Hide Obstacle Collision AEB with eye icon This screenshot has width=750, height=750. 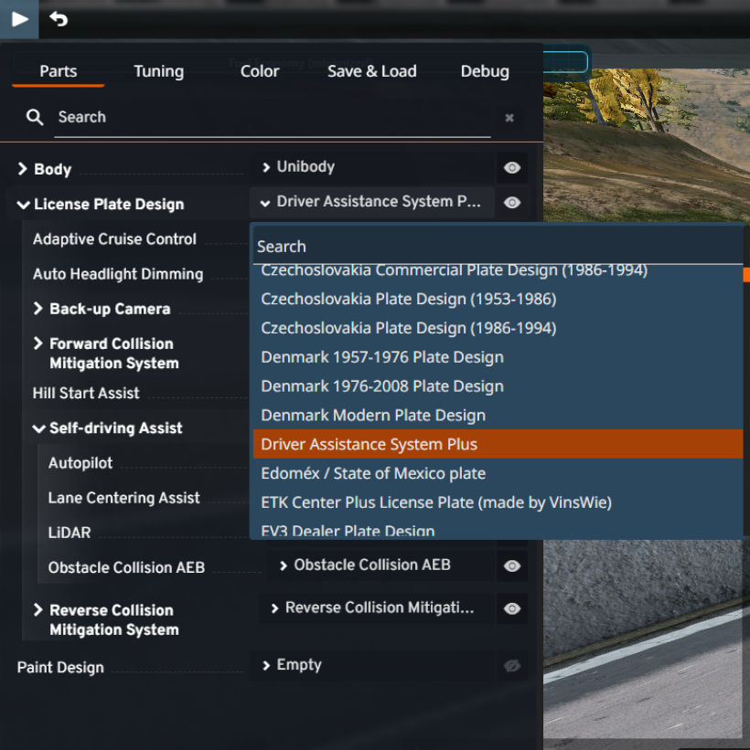tap(512, 566)
